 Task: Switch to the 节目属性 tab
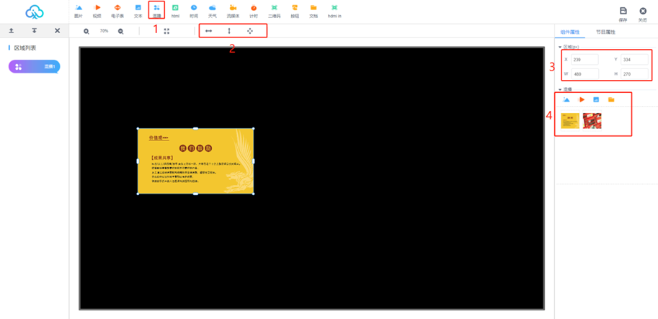tap(605, 32)
